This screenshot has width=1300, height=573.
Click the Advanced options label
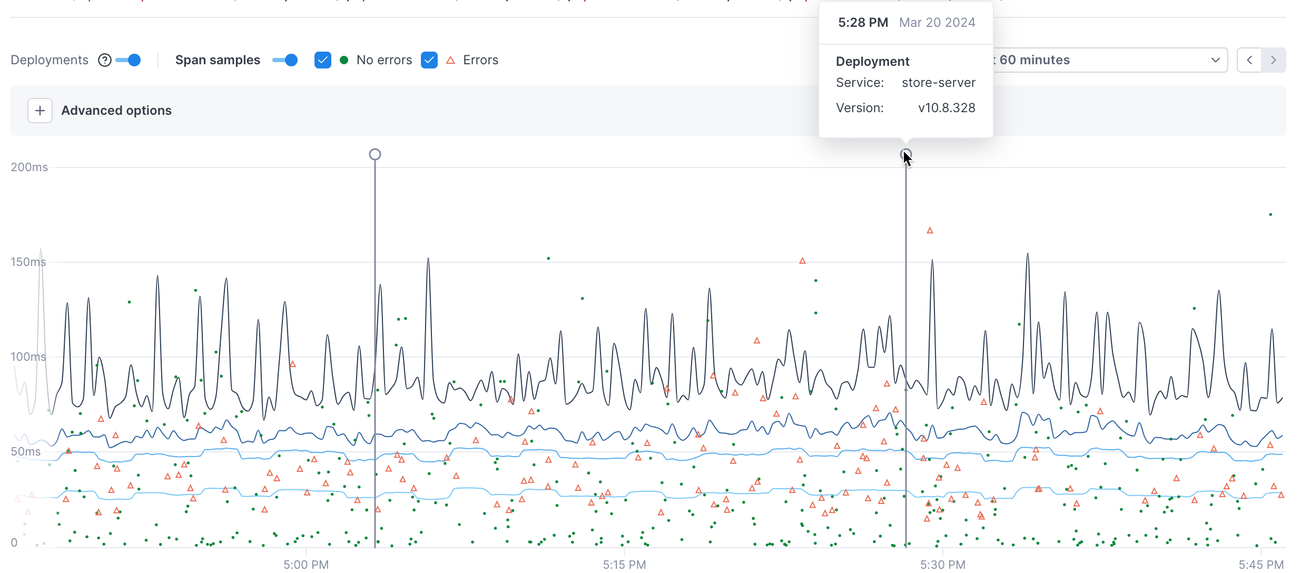[116, 111]
